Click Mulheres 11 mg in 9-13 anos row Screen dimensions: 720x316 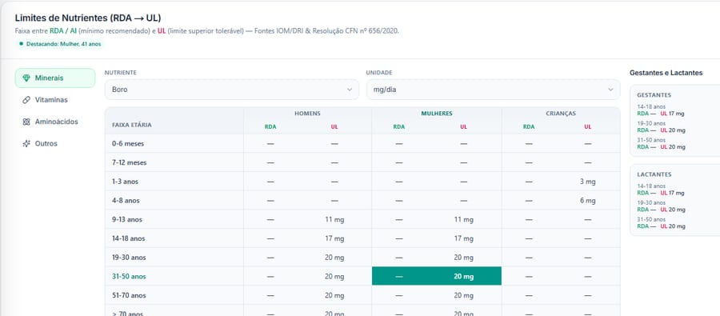point(464,219)
